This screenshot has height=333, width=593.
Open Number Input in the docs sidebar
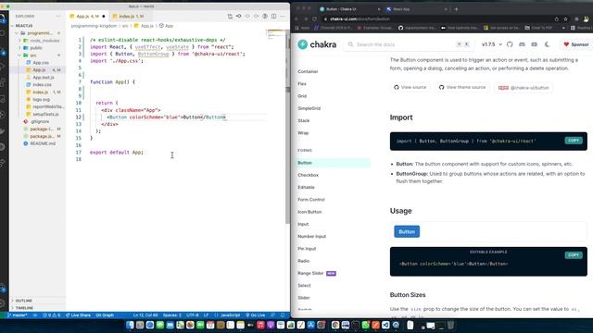pos(311,237)
